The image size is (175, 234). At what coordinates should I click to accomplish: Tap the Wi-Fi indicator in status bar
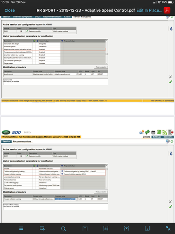[159, 2]
